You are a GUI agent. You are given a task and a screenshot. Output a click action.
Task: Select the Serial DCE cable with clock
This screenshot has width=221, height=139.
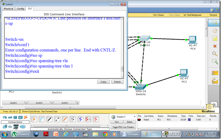88,119
